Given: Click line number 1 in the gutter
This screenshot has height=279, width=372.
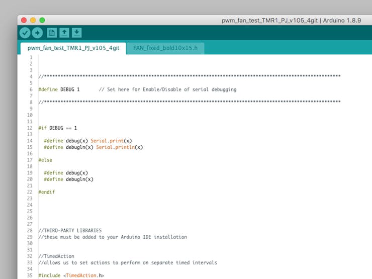Looking at the screenshot, I should point(31,57).
